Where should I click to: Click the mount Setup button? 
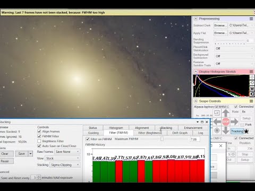[x=246, y=118]
